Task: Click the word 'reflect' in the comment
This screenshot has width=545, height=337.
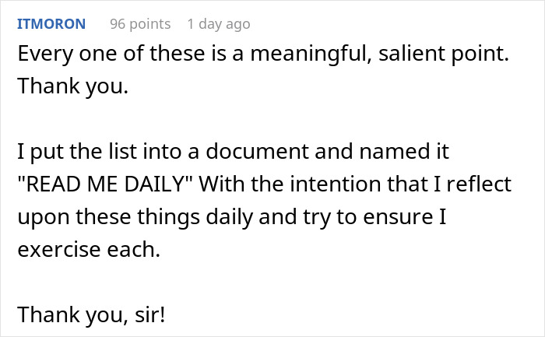Action: point(479,184)
